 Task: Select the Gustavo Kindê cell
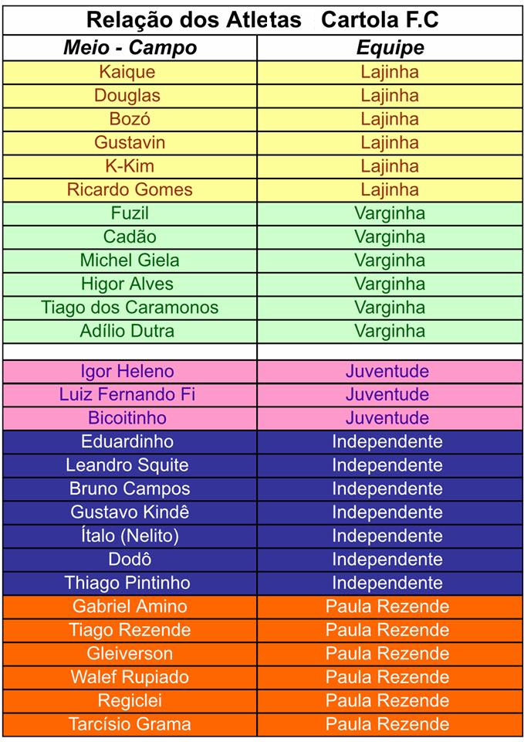click(x=130, y=513)
